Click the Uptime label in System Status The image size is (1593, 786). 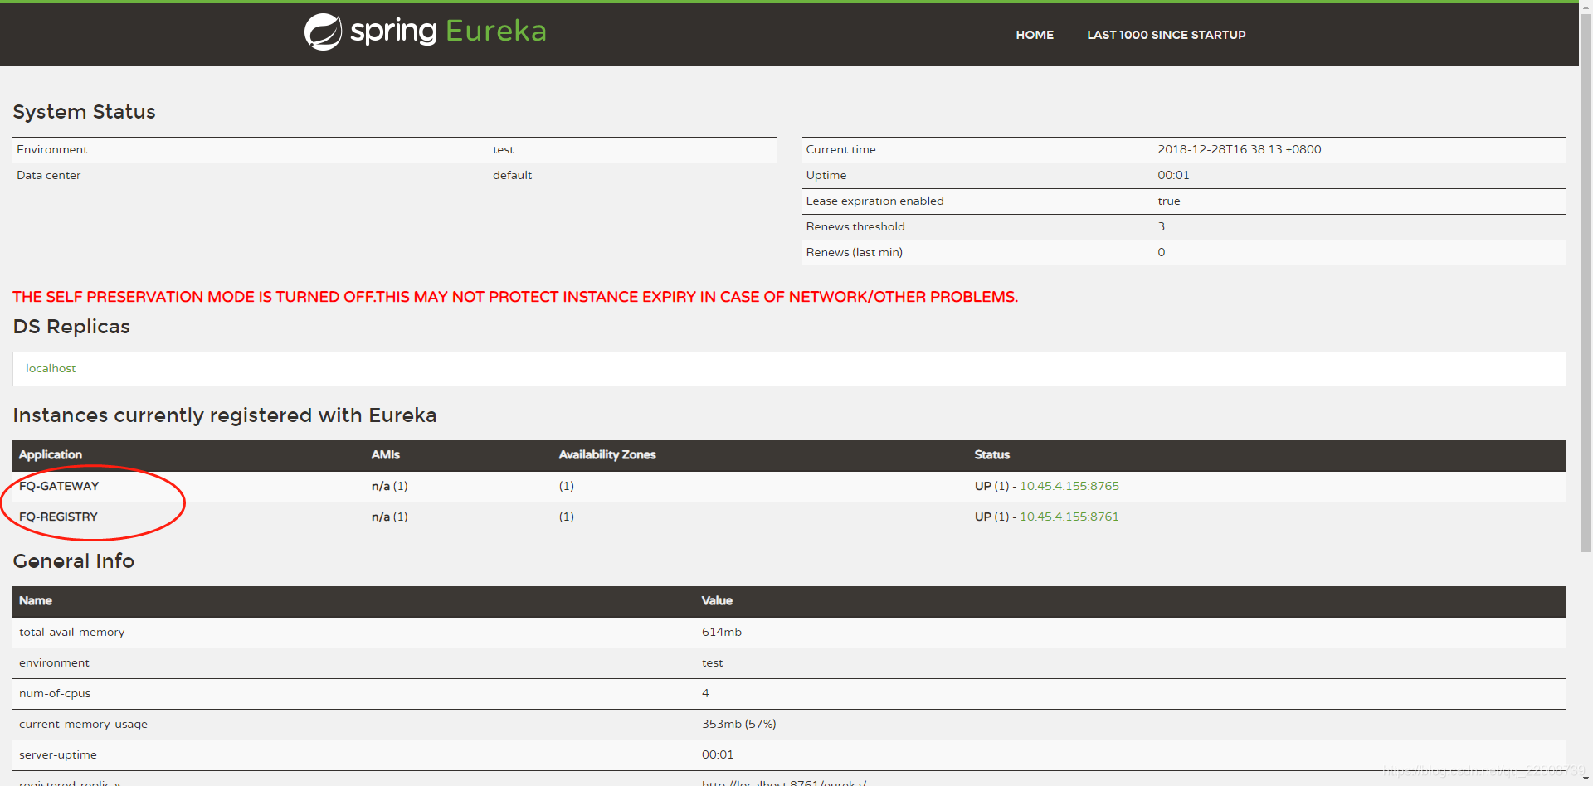[826, 175]
